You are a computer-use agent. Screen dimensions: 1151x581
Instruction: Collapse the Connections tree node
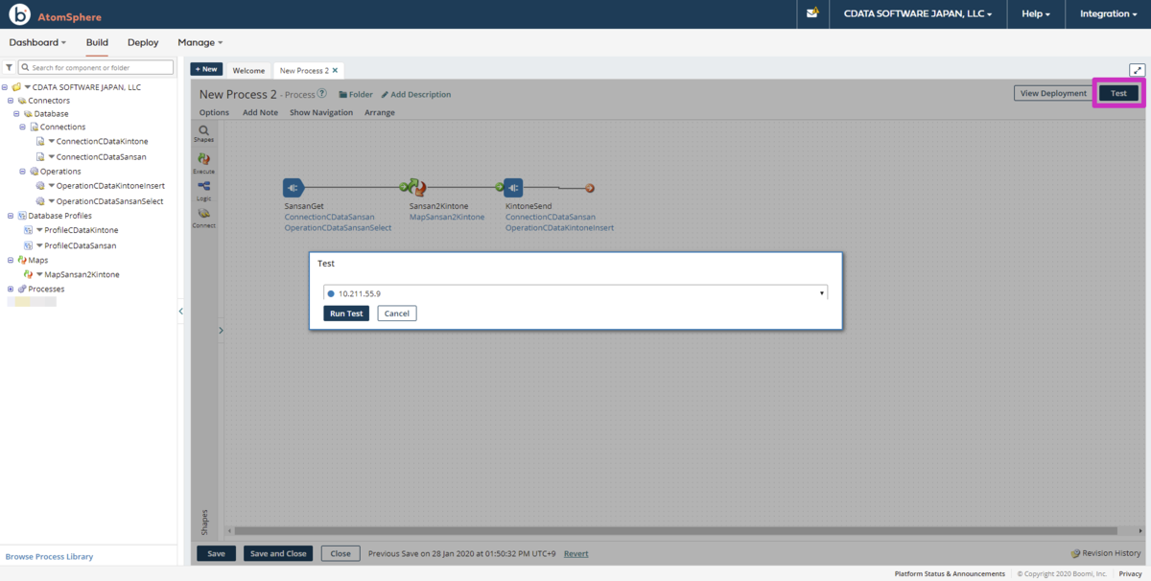22,127
